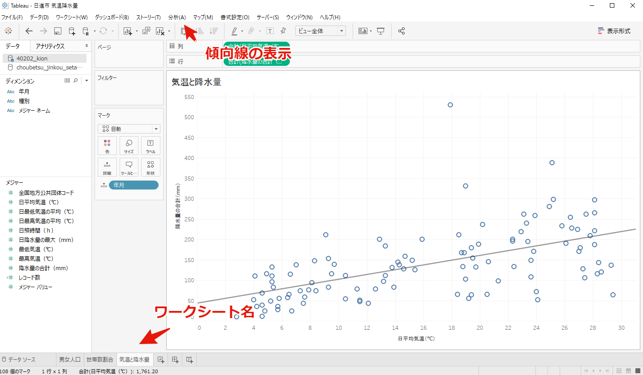Click the Redo forward arrow

(x=43, y=31)
